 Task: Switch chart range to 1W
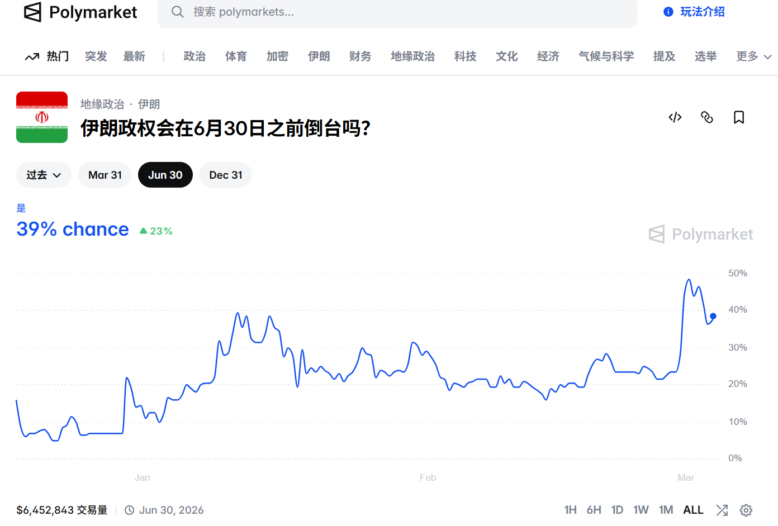tap(641, 510)
